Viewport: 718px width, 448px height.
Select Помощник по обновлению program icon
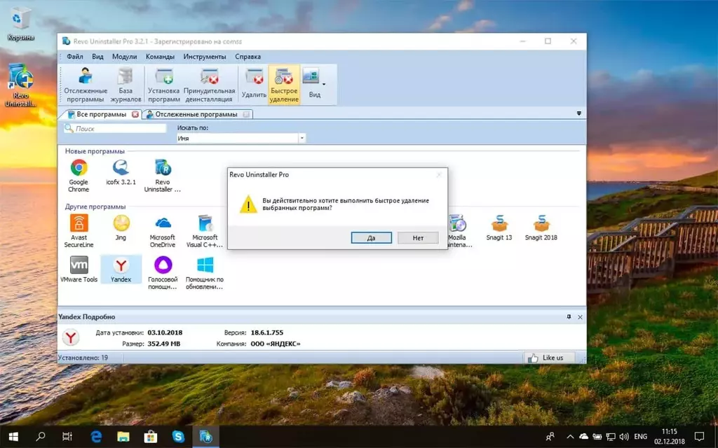(205, 272)
